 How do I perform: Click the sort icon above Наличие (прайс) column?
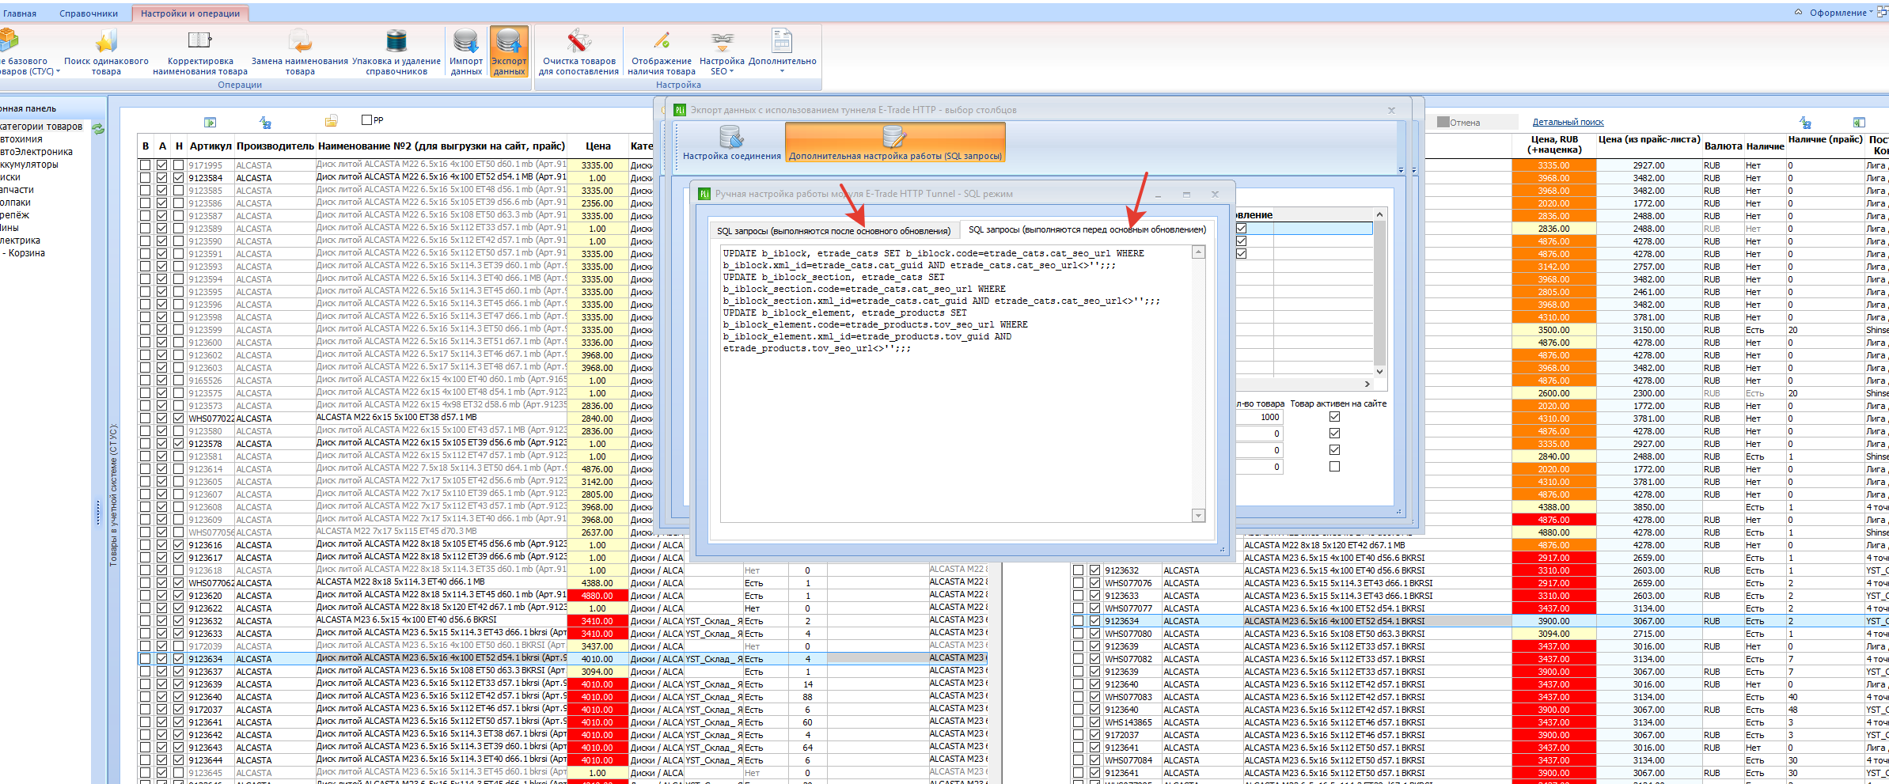tap(1805, 122)
